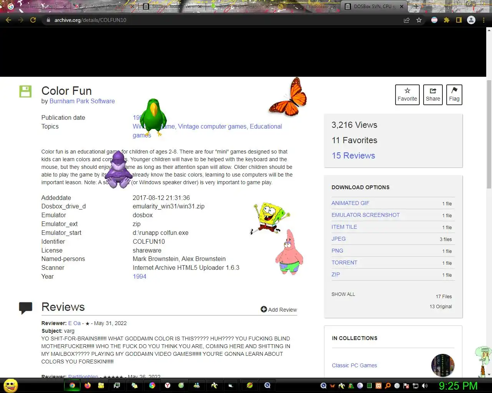Click the 11 Favorites text
This screenshot has height=393, width=492.
(x=354, y=140)
